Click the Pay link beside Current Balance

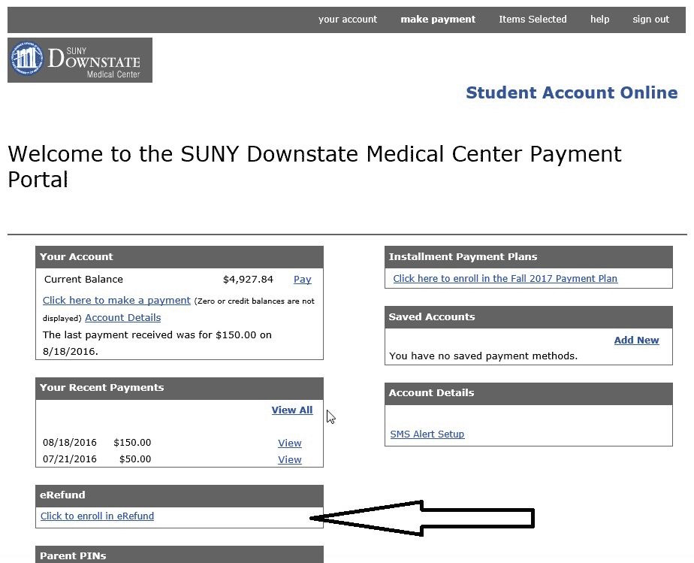[302, 280]
